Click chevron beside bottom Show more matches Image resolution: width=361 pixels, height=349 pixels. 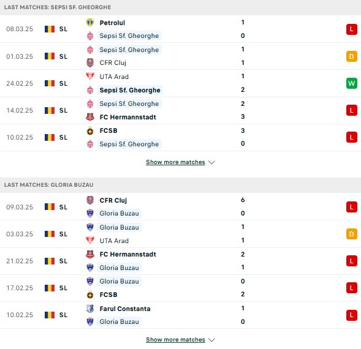(x=211, y=340)
